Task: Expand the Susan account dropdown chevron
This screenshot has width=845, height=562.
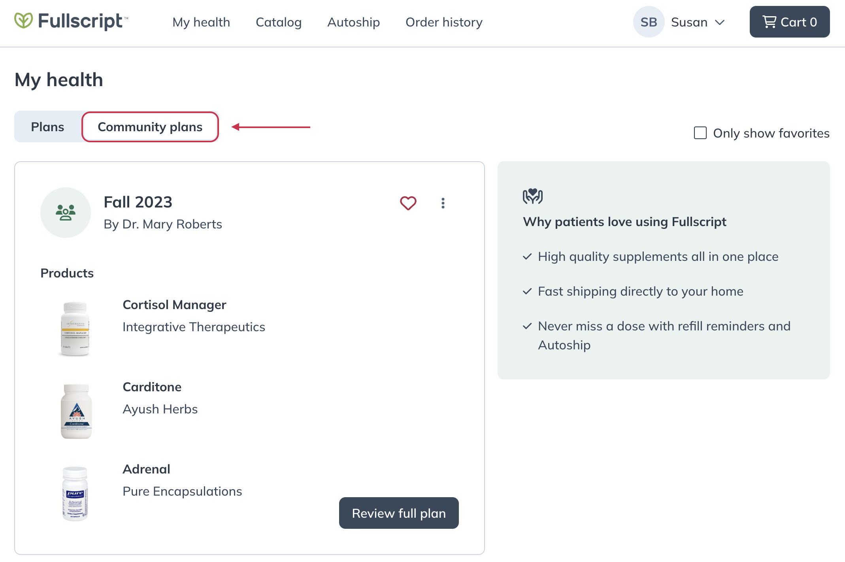Action: coord(720,23)
